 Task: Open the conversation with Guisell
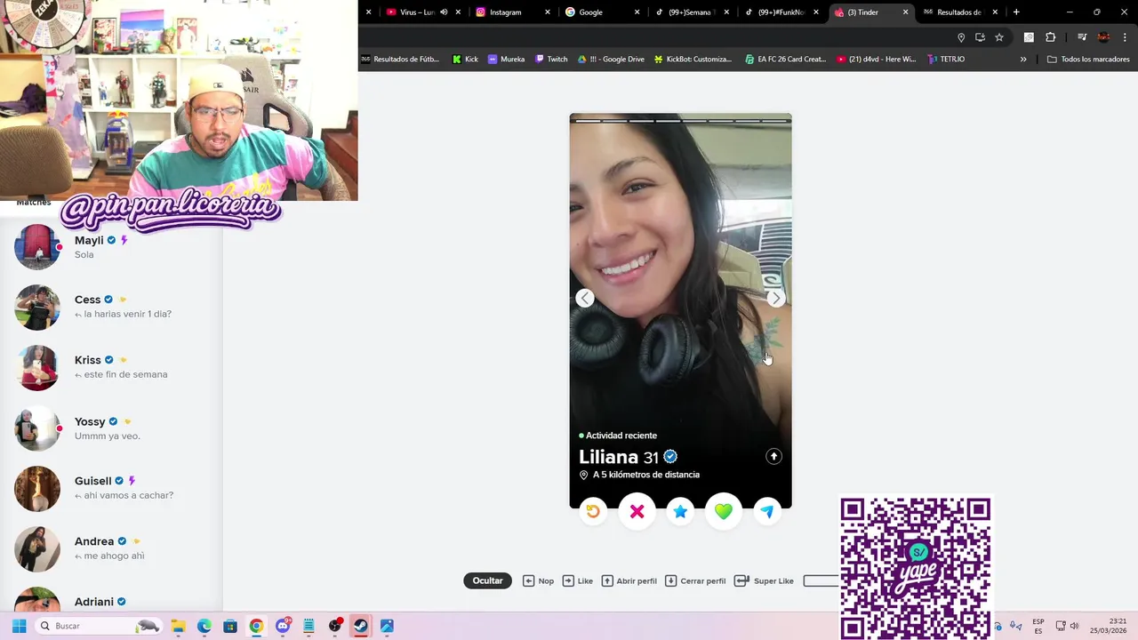click(x=111, y=488)
